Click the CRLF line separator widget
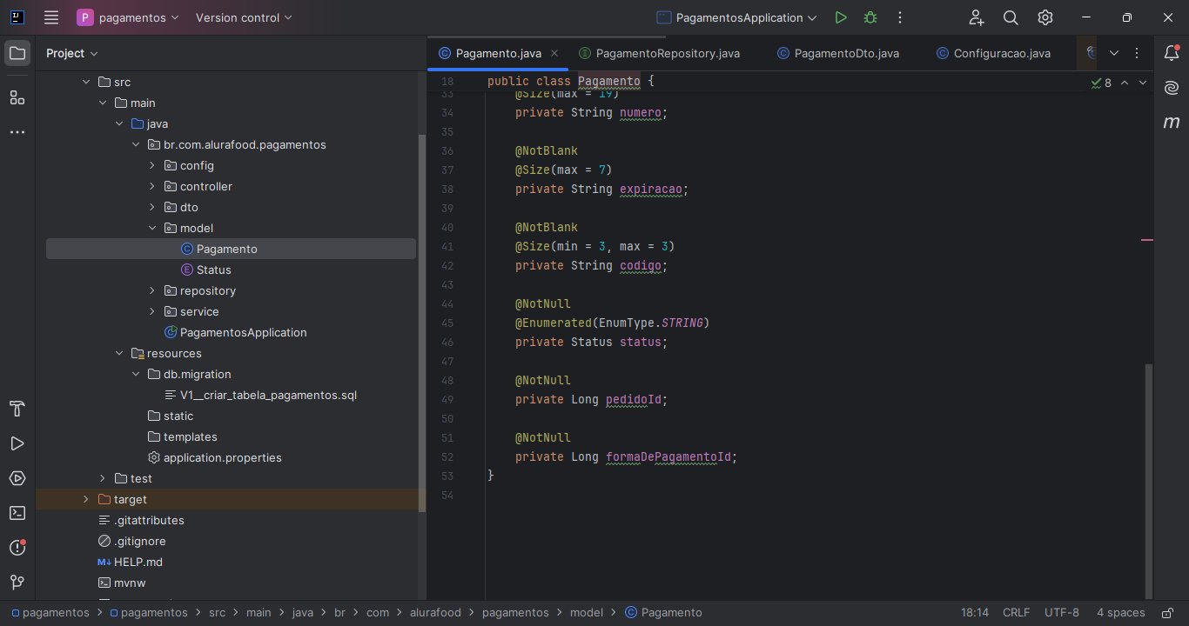This screenshot has width=1189, height=626. (1017, 612)
